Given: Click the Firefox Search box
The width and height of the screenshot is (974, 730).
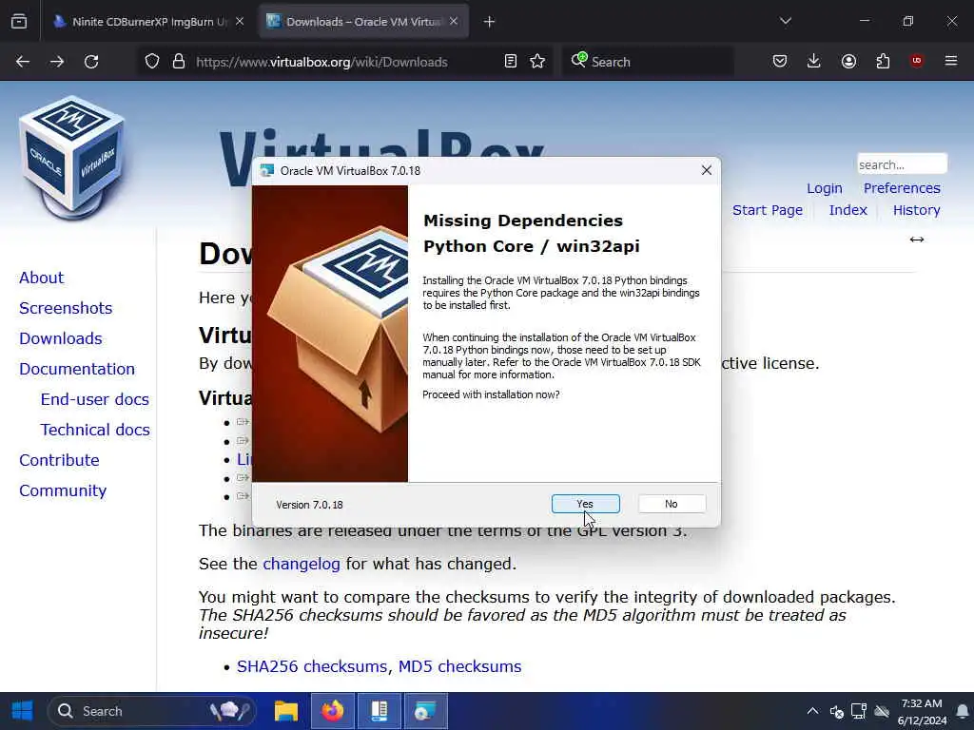Looking at the screenshot, I should (649, 62).
